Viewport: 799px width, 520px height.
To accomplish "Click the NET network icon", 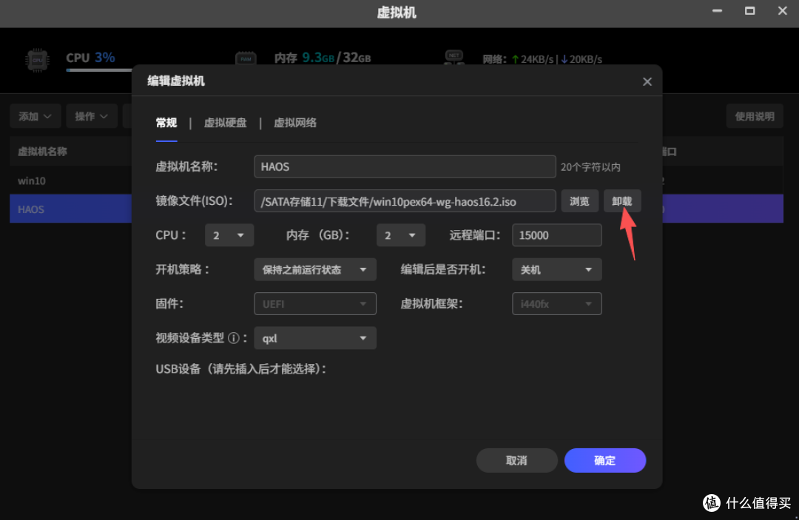I will (454, 58).
